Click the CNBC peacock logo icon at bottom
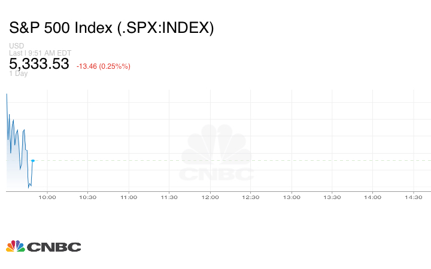431x269 pixels. (x=15, y=246)
